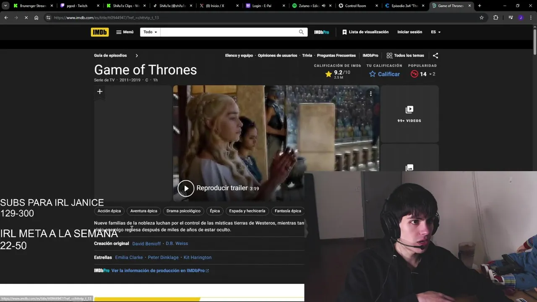Open David Benioff's page
This screenshot has width=537, height=302.
coord(146,244)
